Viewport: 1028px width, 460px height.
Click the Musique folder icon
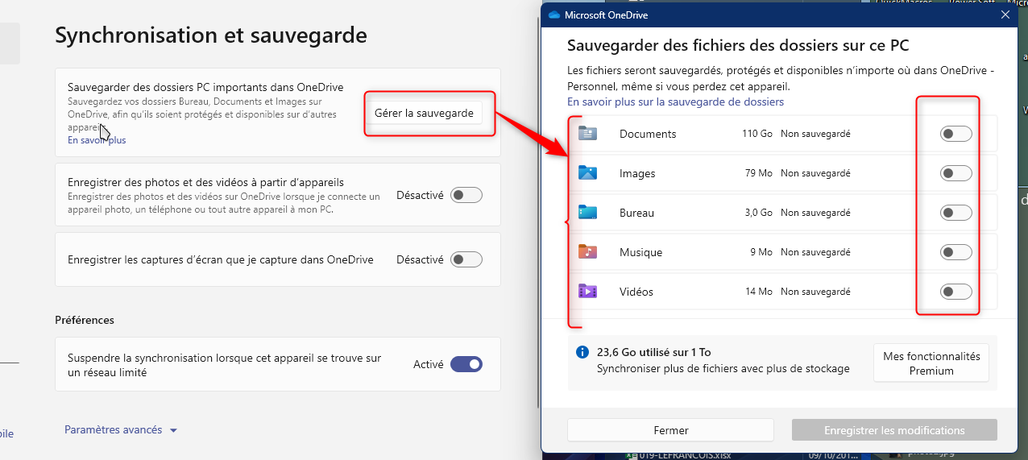587,252
